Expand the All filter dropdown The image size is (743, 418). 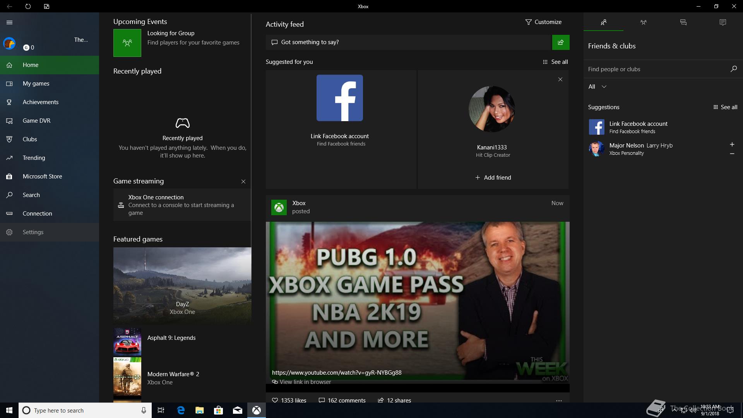tap(597, 87)
